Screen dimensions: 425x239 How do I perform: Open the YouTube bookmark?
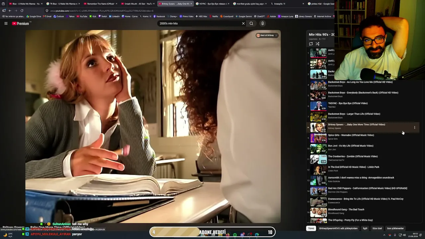pyautogui.click(x=82, y=16)
